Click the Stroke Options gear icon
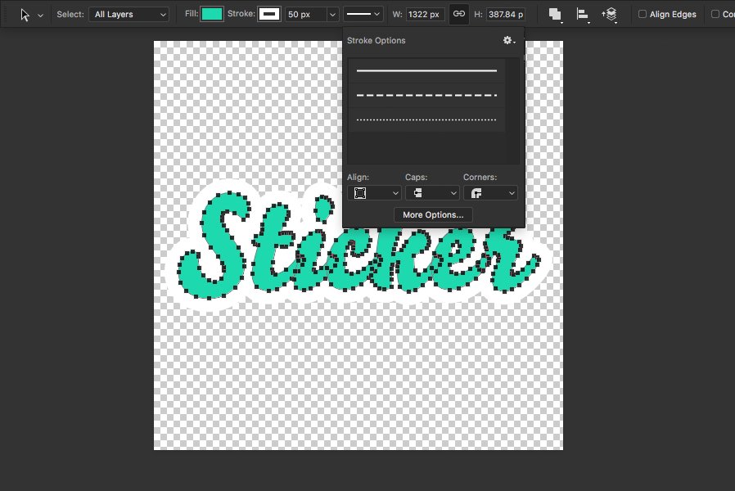 [508, 41]
